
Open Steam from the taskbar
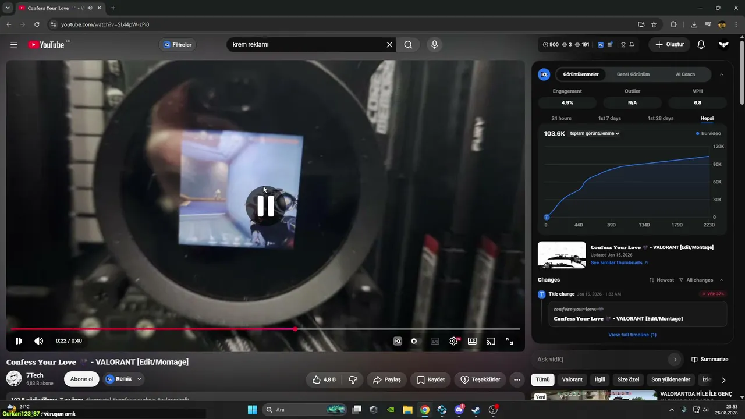pos(476,410)
